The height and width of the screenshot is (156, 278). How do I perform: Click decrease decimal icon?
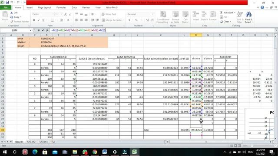pyautogui.click(x=152, y=20)
